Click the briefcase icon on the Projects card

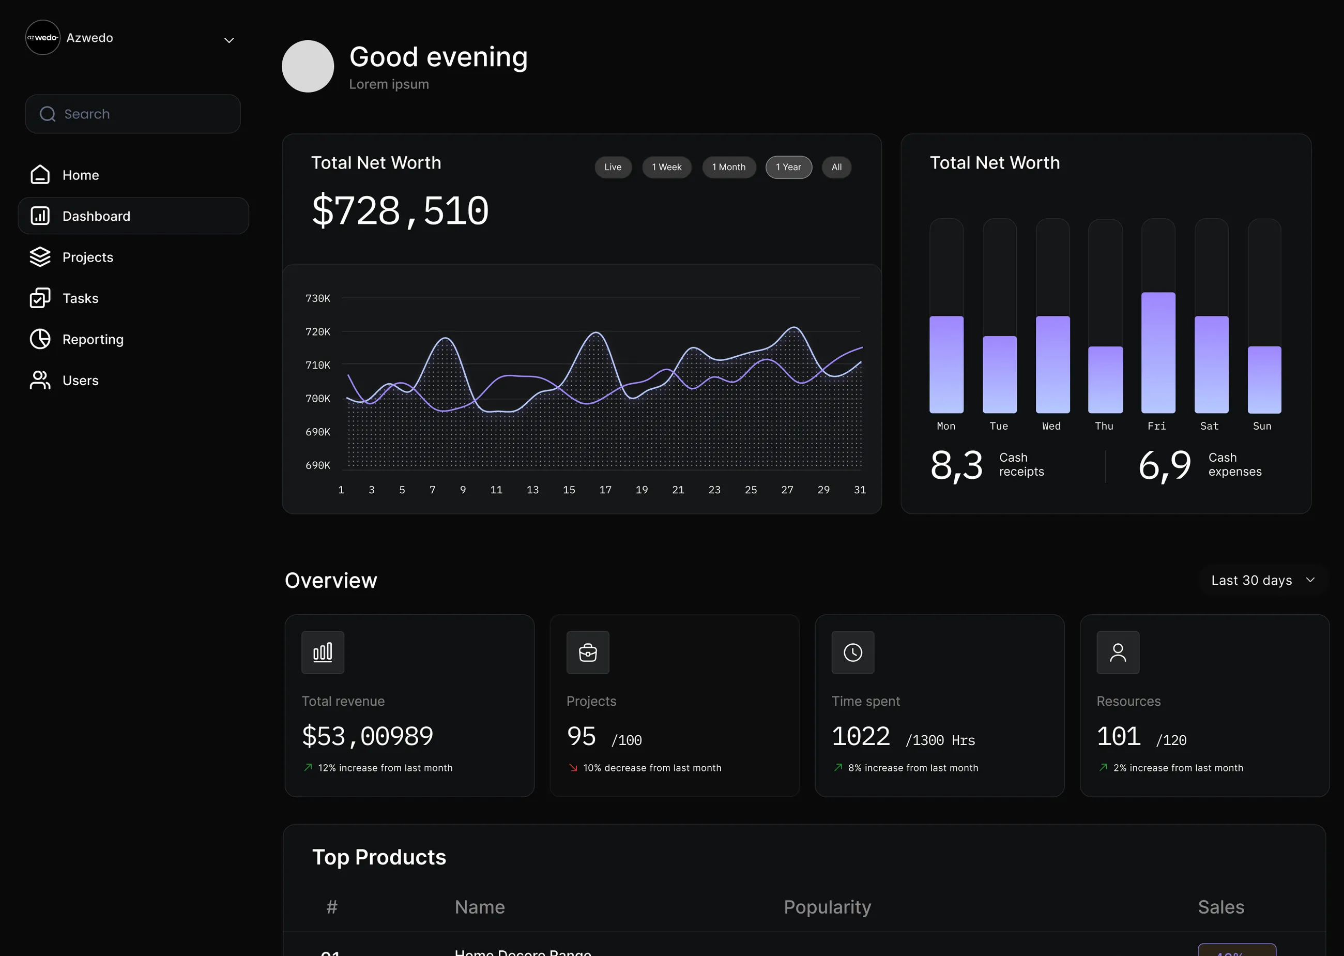coord(587,652)
